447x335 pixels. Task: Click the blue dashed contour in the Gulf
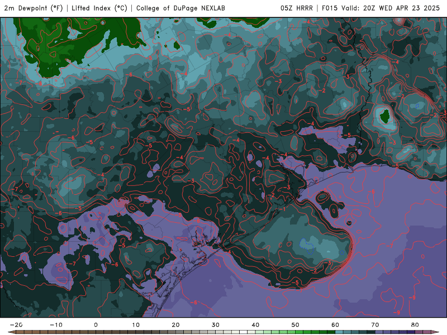click(306, 246)
